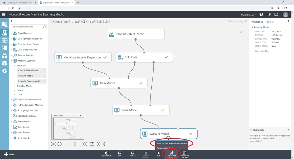The width and height of the screenshot is (294, 159).
Task: Open the user account avatar
Action: click(285, 14)
